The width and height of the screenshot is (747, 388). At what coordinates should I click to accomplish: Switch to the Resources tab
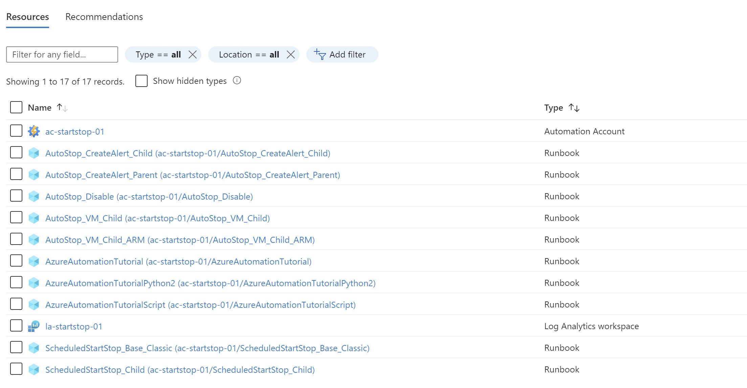(x=27, y=17)
